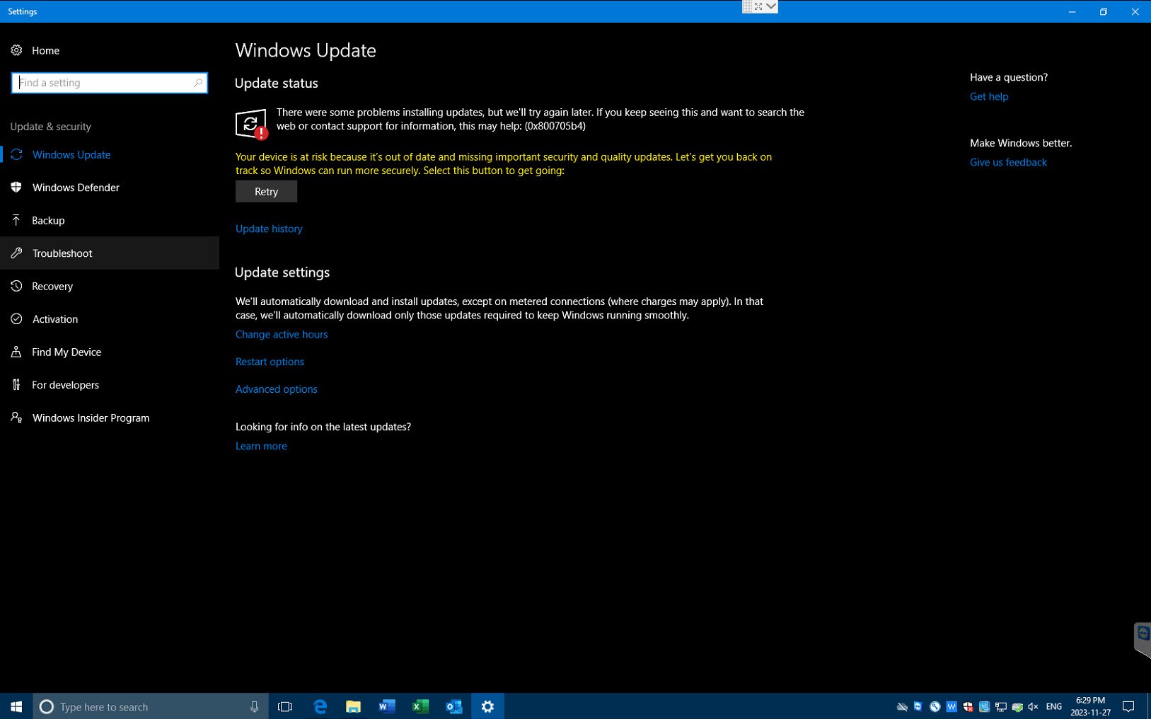Click the Learn more link

(261, 446)
